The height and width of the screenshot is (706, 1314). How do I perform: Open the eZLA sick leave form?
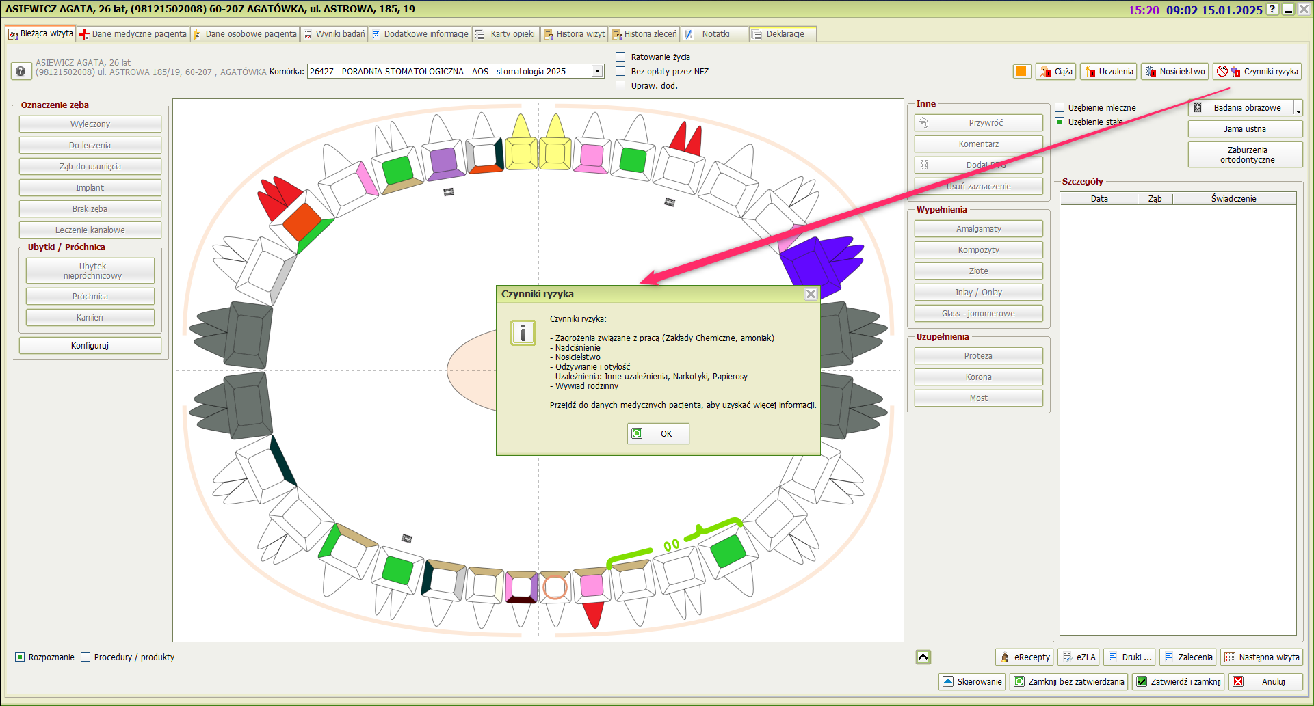coord(1078,657)
